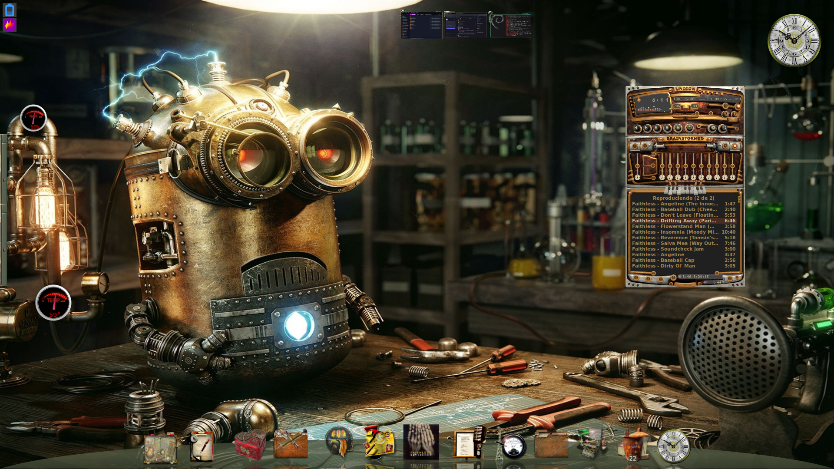Open the steampunk machine dock icon on far left
834x469 pixels.
pos(160,447)
